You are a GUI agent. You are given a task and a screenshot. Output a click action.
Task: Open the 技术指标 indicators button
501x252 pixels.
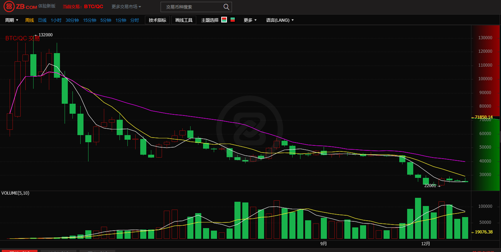pos(157,20)
